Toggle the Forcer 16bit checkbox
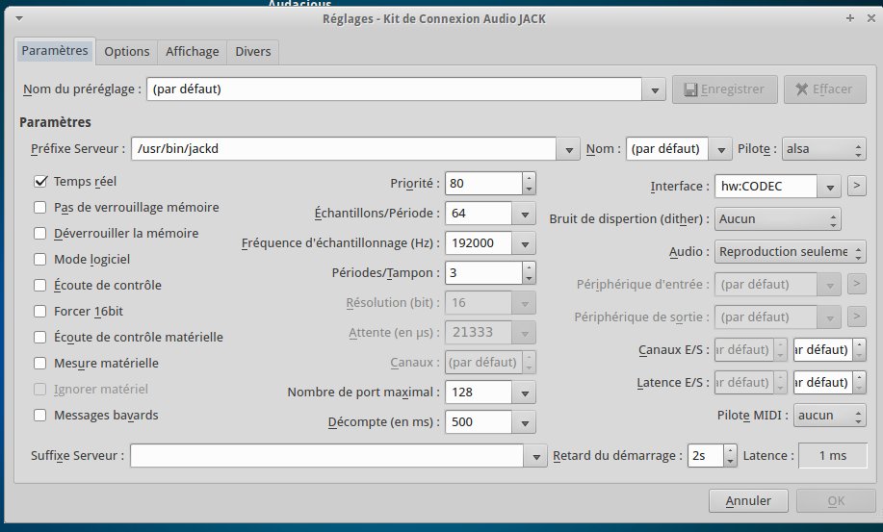This screenshot has width=883, height=532. 40,311
